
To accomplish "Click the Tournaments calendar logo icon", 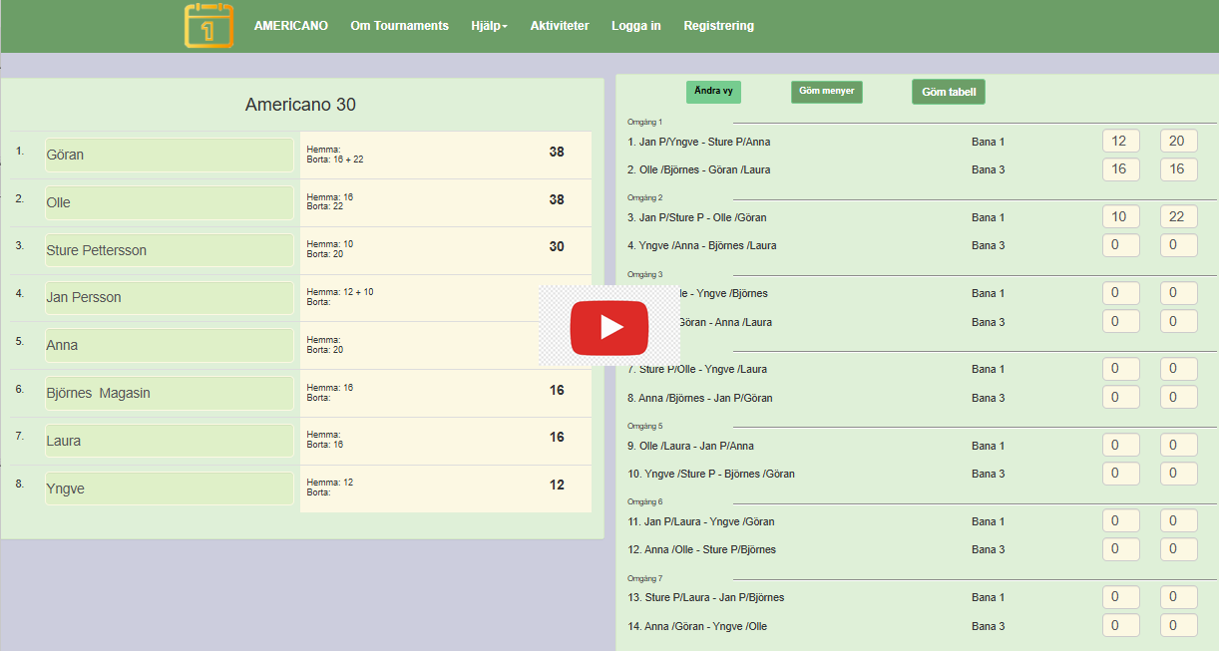I will [x=208, y=26].
